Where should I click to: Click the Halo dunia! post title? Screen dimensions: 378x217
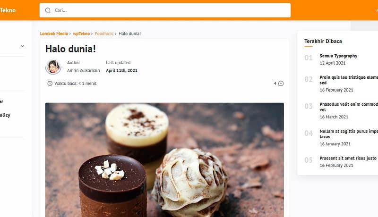coord(70,49)
